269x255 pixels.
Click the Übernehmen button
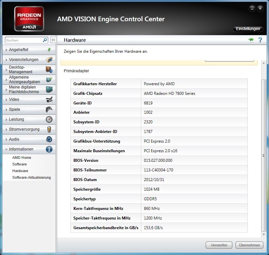pyautogui.click(x=249, y=245)
